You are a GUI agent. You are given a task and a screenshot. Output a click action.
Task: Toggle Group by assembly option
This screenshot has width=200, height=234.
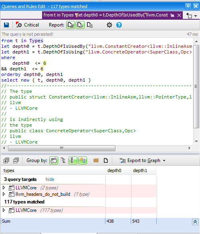click(x=54, y=160)
